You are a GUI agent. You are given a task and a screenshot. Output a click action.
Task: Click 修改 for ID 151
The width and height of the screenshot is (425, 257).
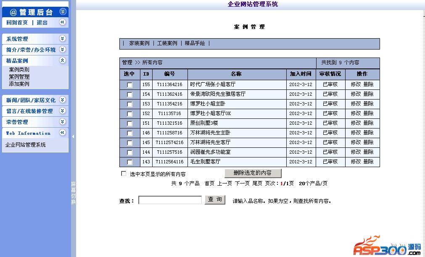[x=356, y=123]
